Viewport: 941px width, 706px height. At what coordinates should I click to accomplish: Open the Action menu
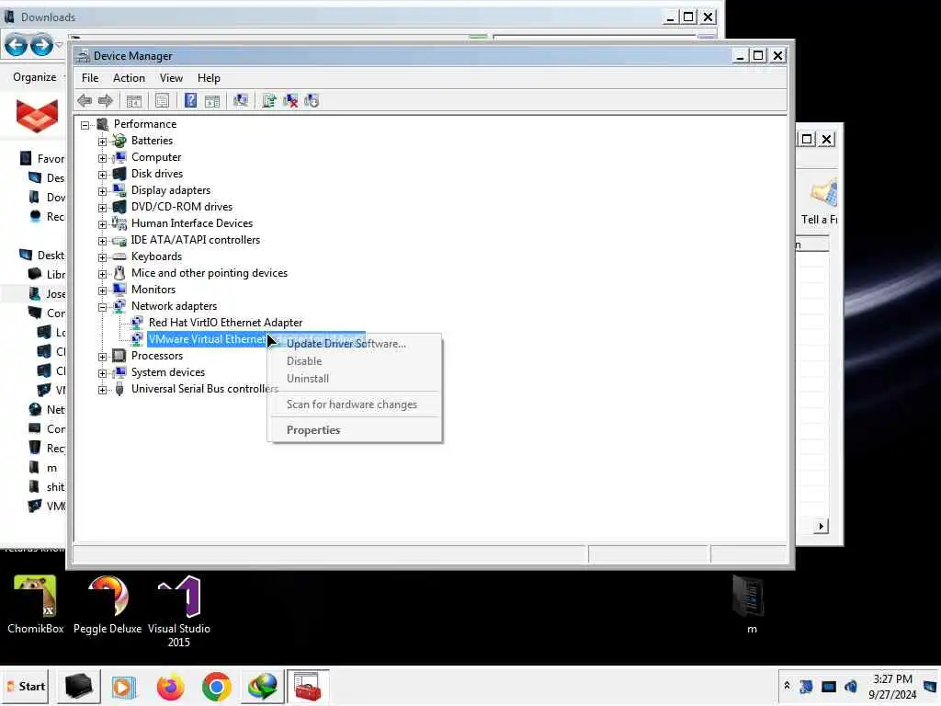click(129, 78)
